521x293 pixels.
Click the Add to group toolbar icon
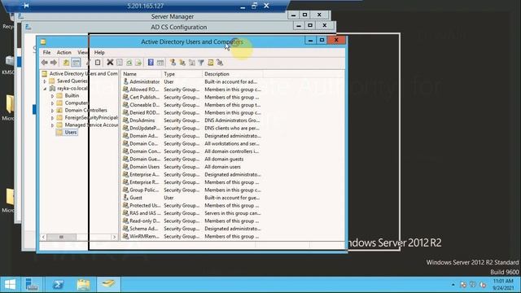(x=220, y=63)
